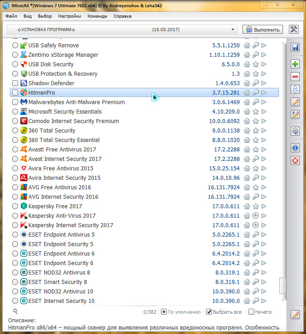The width and height of the screenshot is (306, 334).
Task: Click the red minus remove icon
Action: coord(295,77)
